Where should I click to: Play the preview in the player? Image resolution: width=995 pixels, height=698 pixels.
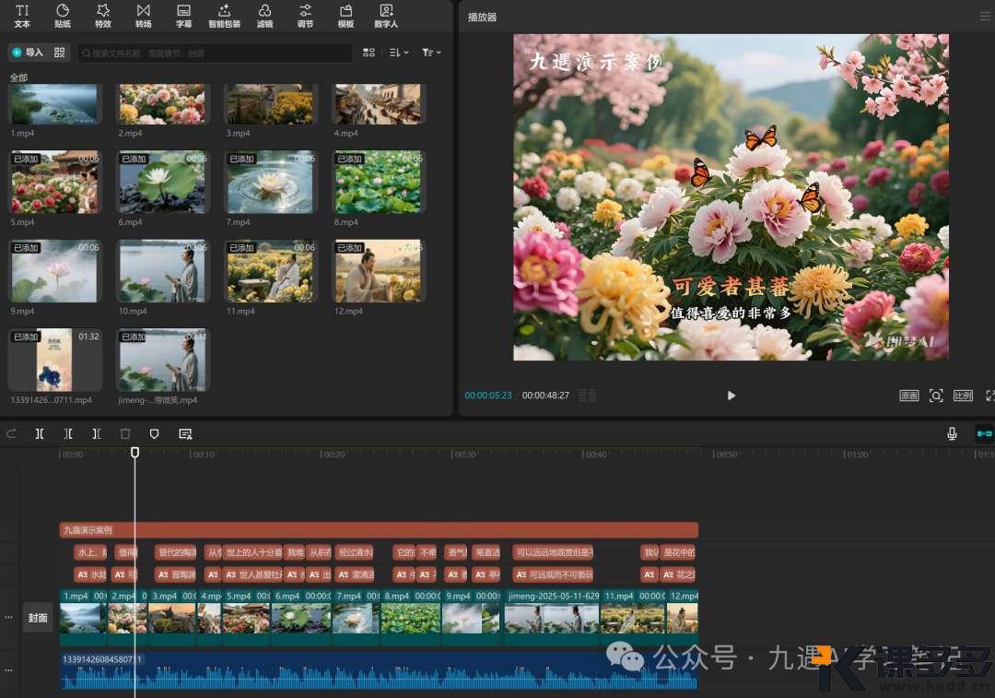click(x=731, y=396)
